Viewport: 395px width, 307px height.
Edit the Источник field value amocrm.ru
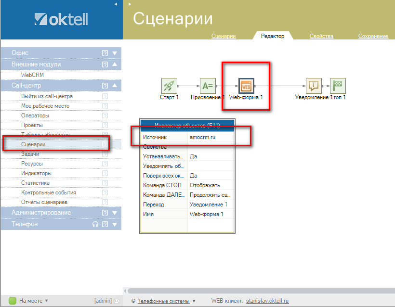210,137
